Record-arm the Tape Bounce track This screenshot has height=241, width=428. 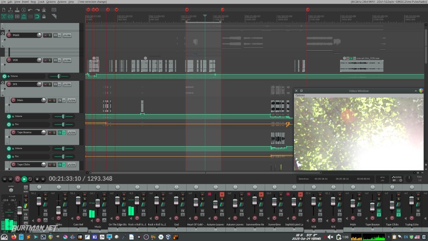click(x=13, y=132)
